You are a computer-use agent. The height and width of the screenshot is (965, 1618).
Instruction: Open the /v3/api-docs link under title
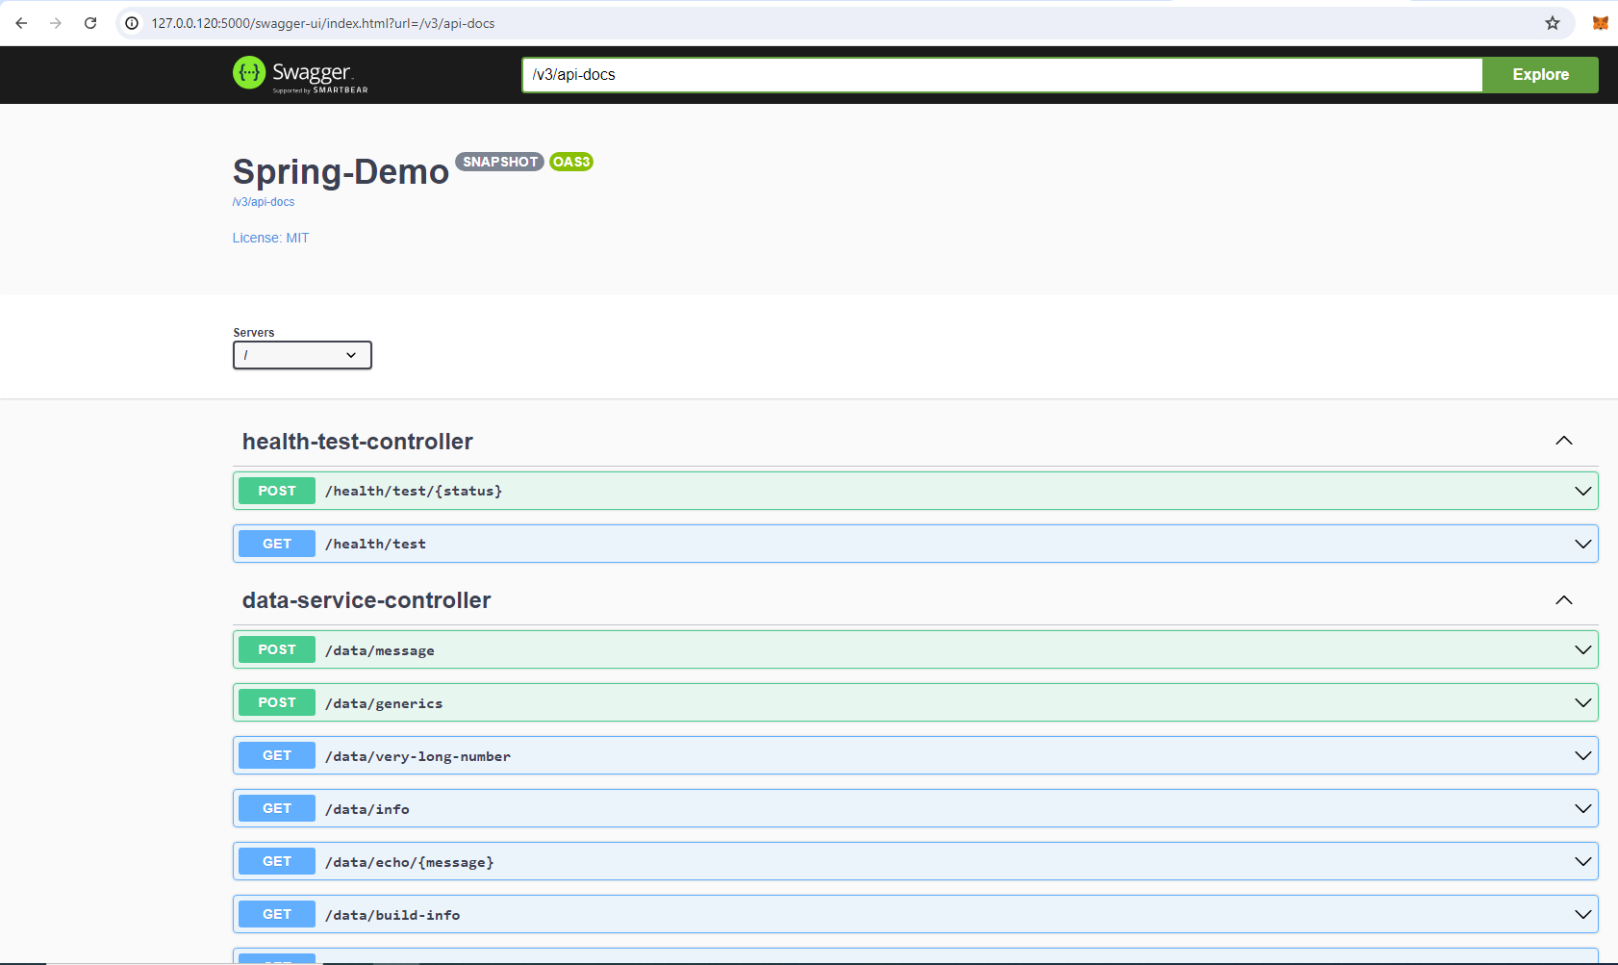(x=264, y=202)
